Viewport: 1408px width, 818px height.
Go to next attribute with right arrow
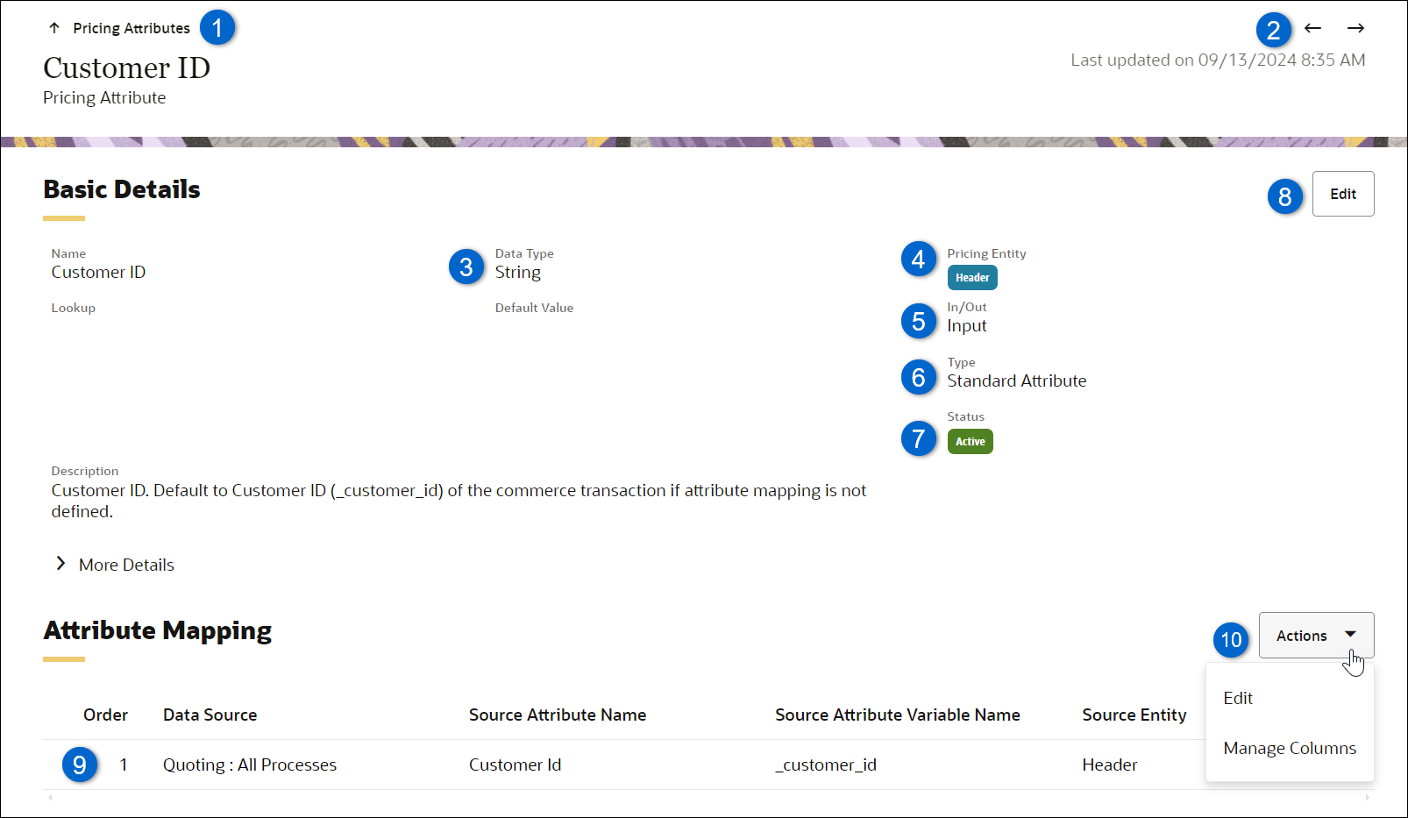coord(1355,28)
